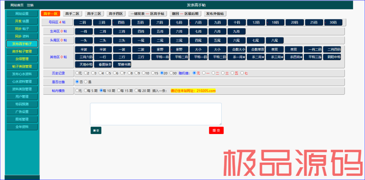Screen dimensions: 365x180
Task: Set 帖内横条 to 无
Action: click(x=77, y=91)
